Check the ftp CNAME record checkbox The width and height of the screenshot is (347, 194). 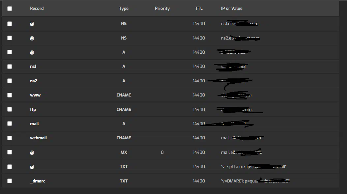10,109
